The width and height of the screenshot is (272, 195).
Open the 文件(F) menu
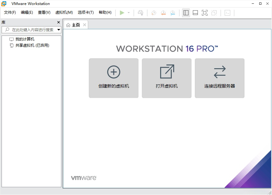point(10,12)
